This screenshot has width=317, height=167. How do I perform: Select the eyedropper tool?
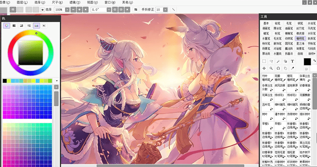click(292, 68)
